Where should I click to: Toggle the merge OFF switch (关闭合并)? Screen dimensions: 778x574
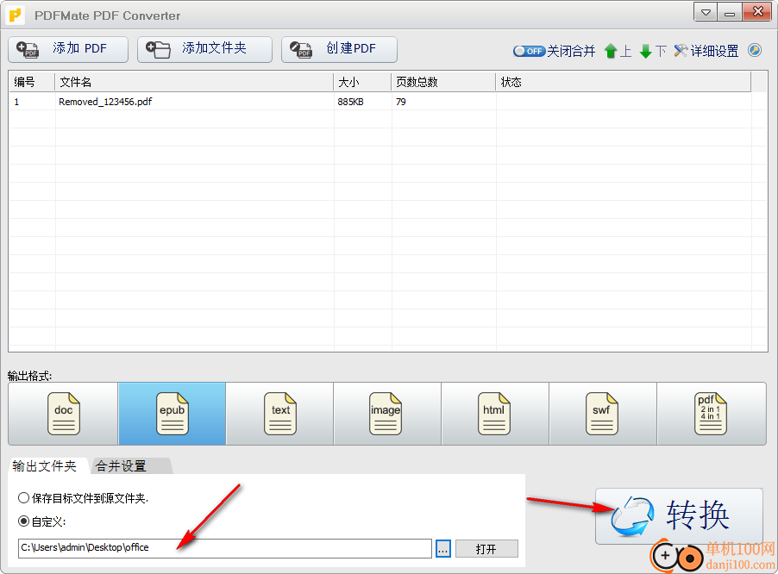pos(529,51)
